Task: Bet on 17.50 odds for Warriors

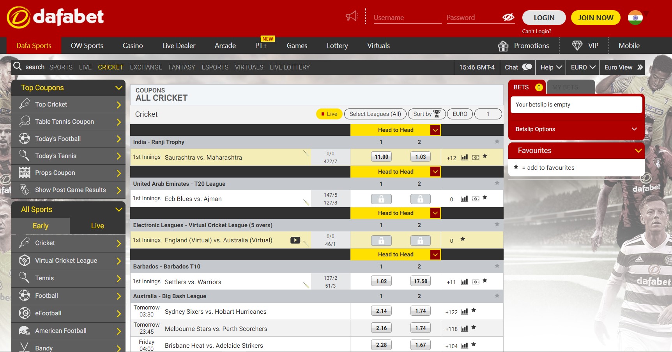Action: pos(420,281)
